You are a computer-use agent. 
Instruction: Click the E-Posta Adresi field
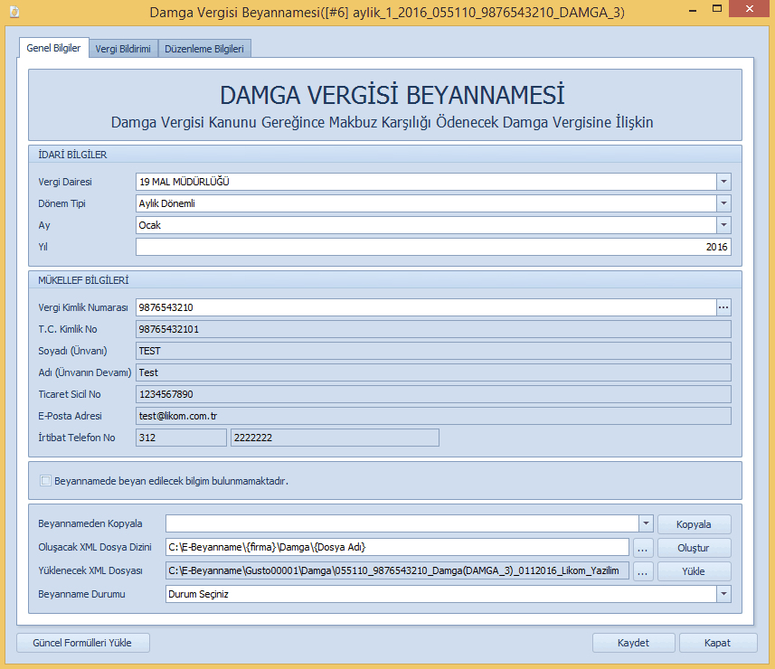tap(433, 416)
